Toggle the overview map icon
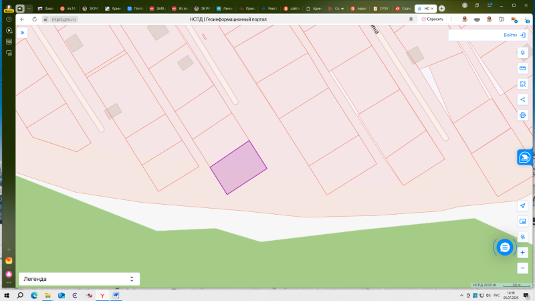Viewport: 535px width, 301px height. (x=522, y=221)
